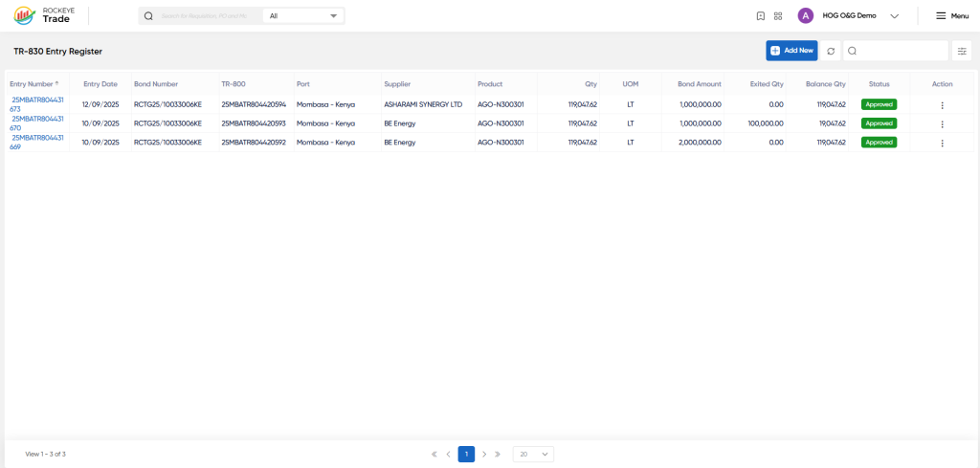Expand the HOG O&G Demo account dropdown
This screenshot has width=980, height=468.
pos(895,16)
